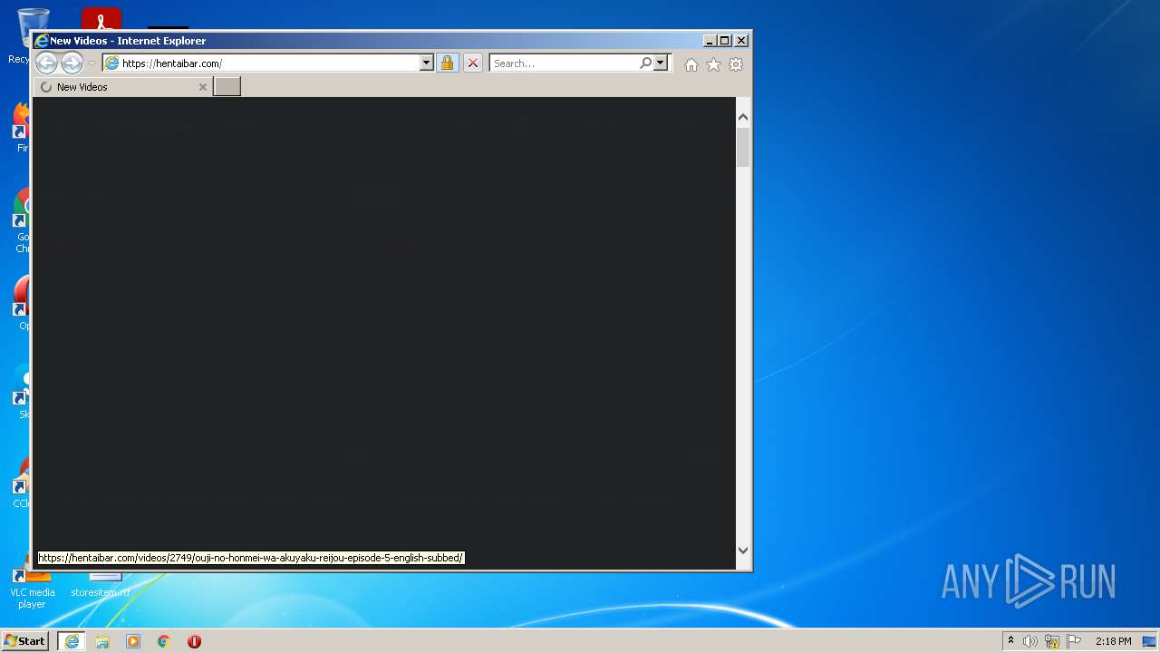
Task: Open the volume speaker tray icon
Action: [1030, 641]
